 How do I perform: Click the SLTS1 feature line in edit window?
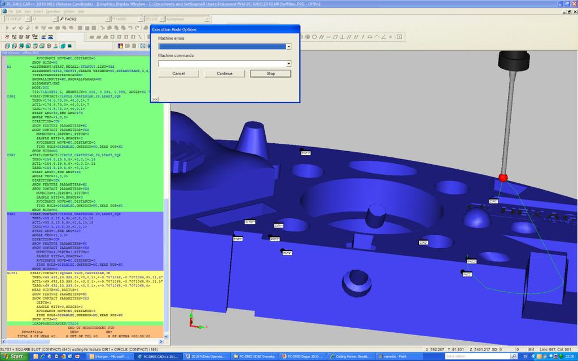pyautogui.click(x=85, y=273)
